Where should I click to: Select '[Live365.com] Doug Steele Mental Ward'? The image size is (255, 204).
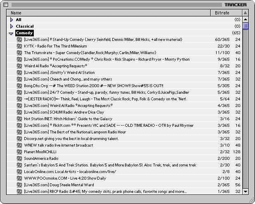coord(59,185)
